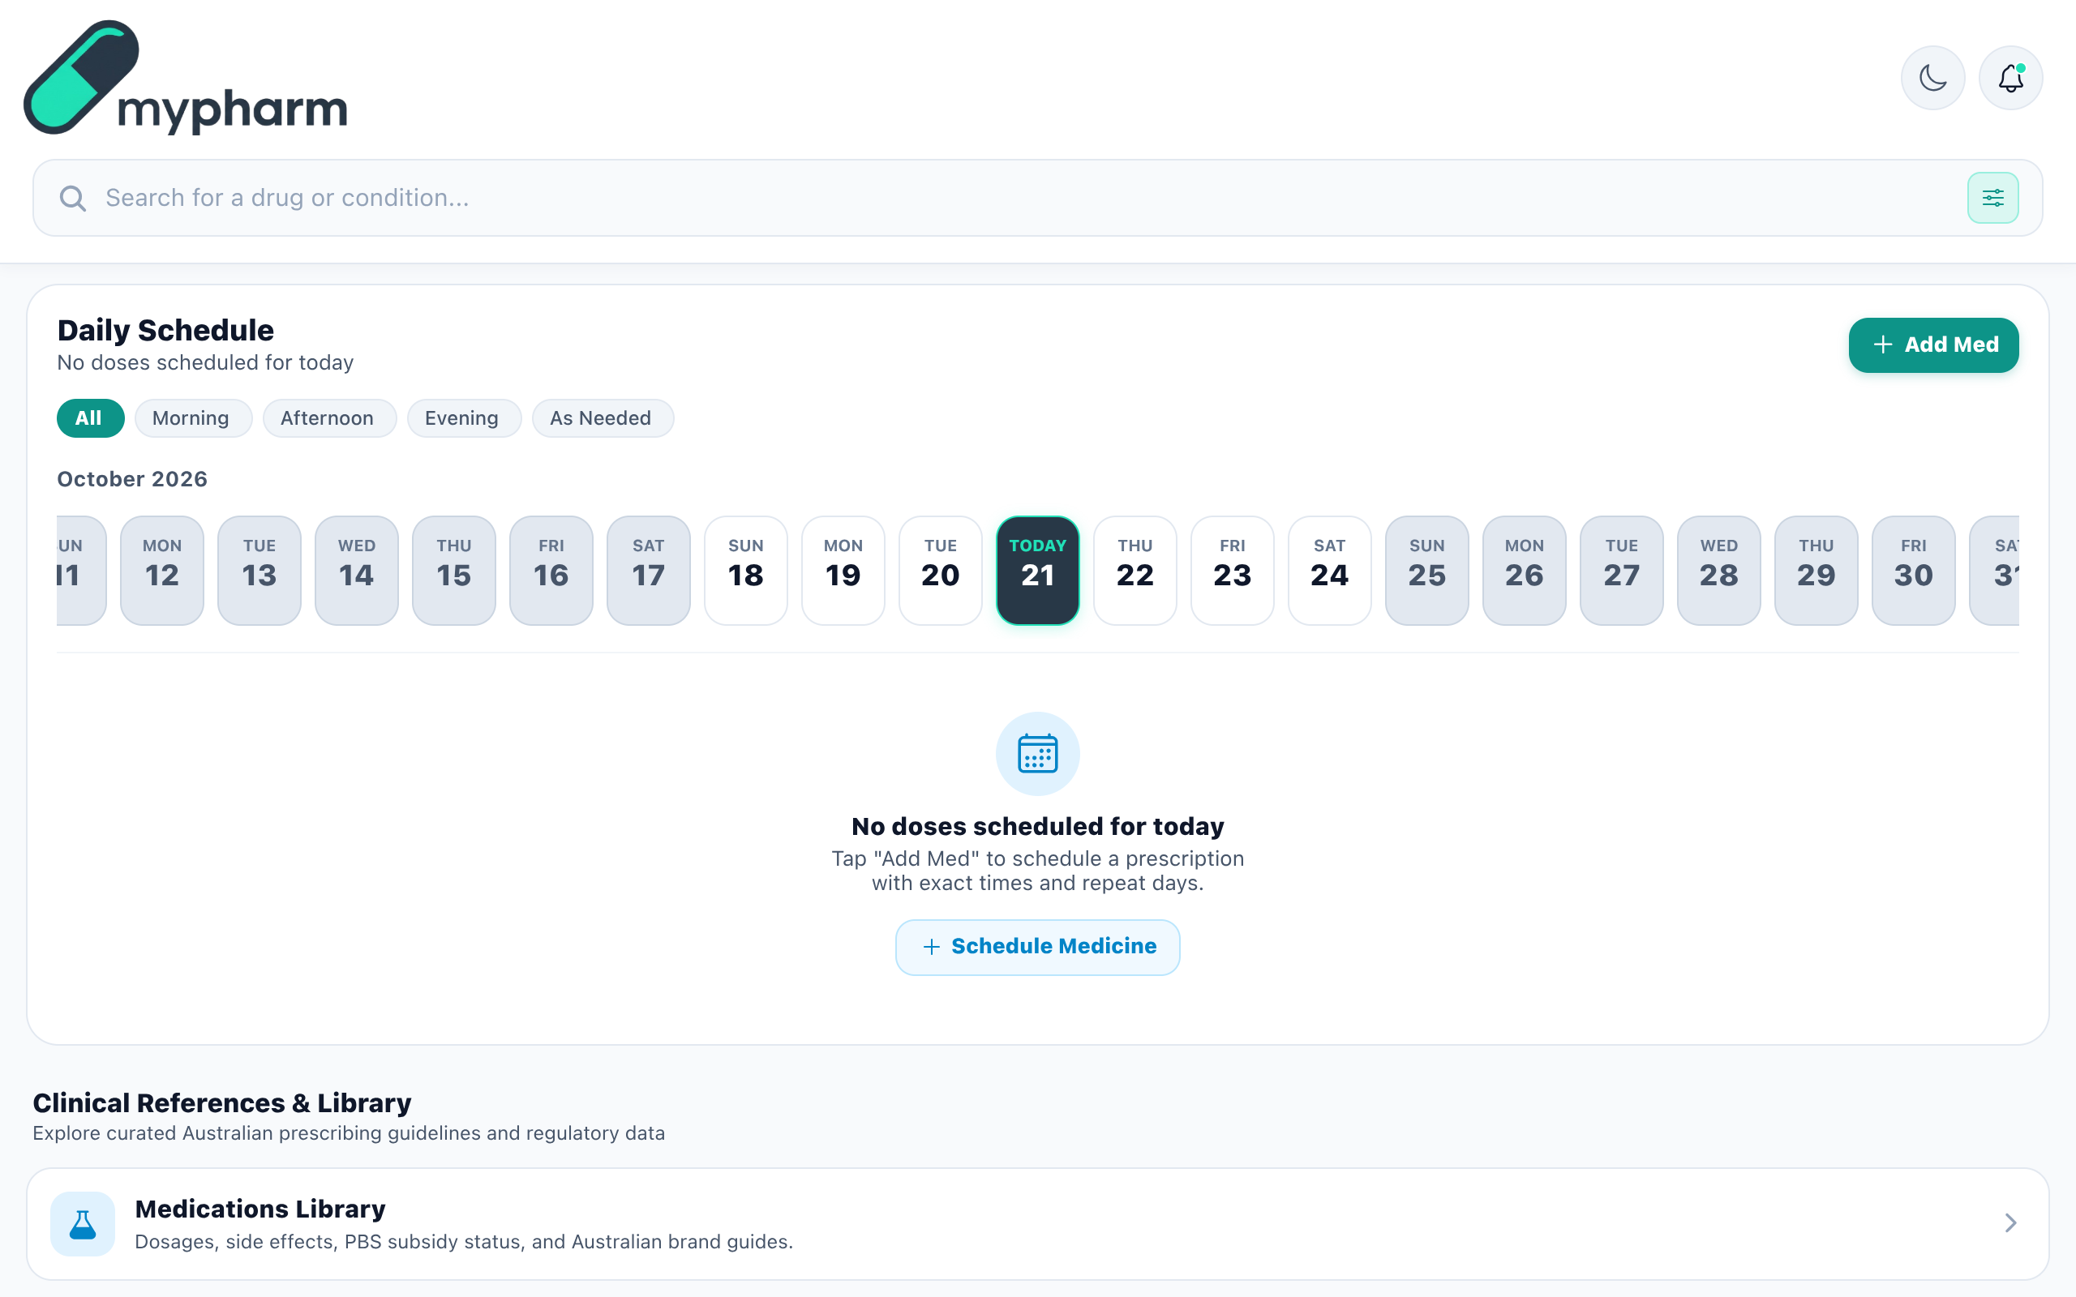Open the Medications Library card title
2076x1297 pixels.
coord(260,1209)
